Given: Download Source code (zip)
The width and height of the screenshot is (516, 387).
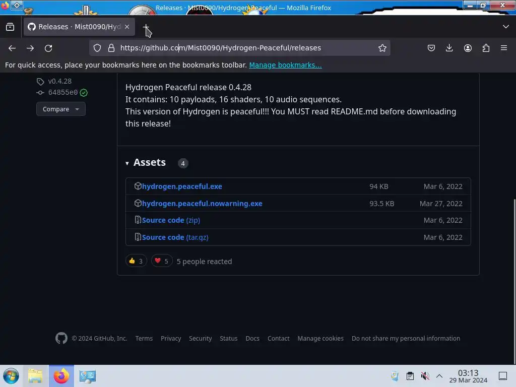Looking at the screenshot, I should [x=171, y=220].
